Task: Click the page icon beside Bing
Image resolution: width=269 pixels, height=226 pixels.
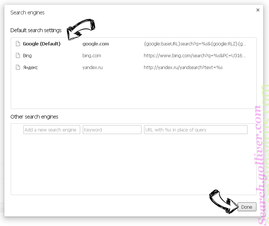Action: [x=17, y=55]
